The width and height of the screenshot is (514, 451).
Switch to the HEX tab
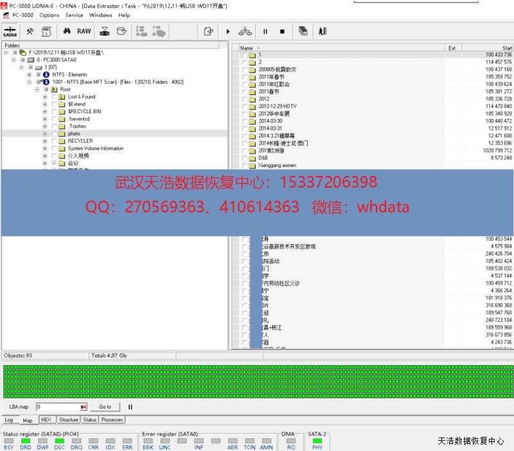[x=46, y=420]
